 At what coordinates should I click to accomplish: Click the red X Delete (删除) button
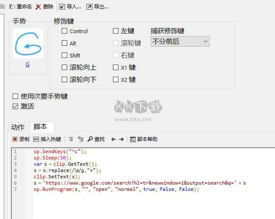click(45, 7)
